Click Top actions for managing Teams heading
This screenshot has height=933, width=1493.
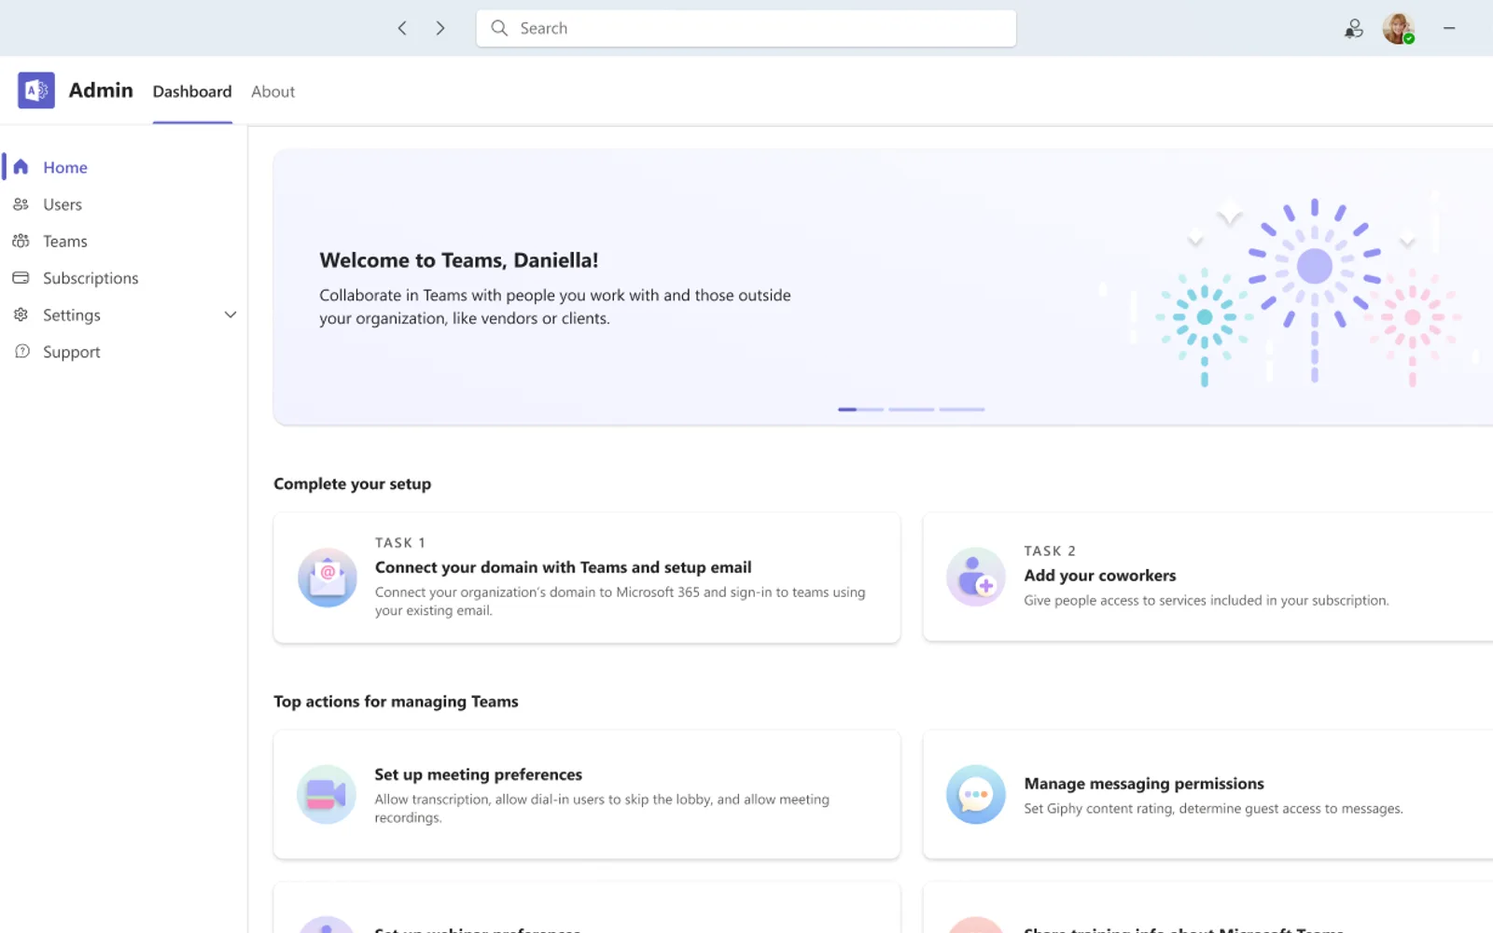pyautogui.click(x=396, y=702)
